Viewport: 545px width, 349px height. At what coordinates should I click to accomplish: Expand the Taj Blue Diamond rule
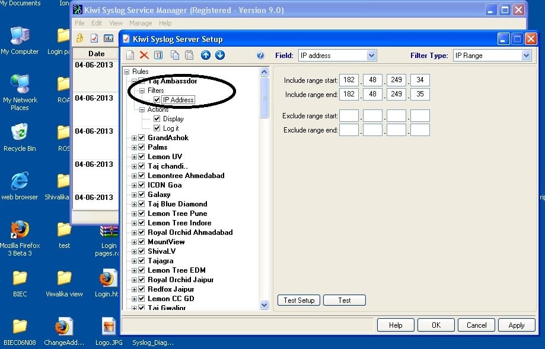(x=134, y=204)
